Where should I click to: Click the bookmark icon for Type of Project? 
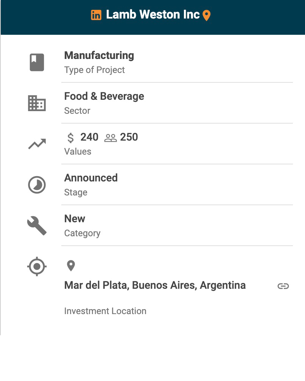(37, 62)
